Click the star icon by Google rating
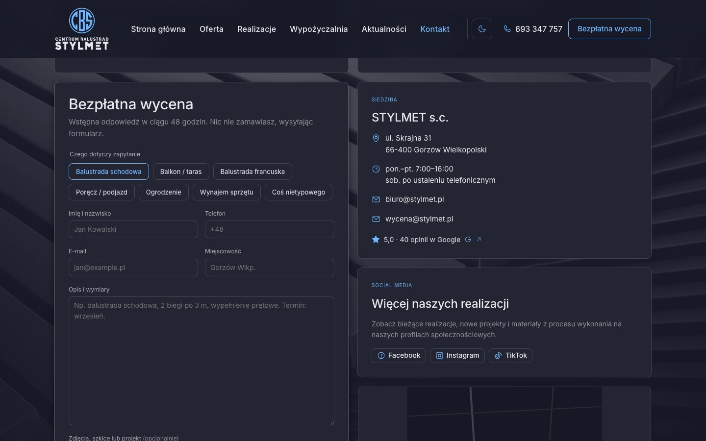Viewport: 706px width, 441px height. coord(376,240)
